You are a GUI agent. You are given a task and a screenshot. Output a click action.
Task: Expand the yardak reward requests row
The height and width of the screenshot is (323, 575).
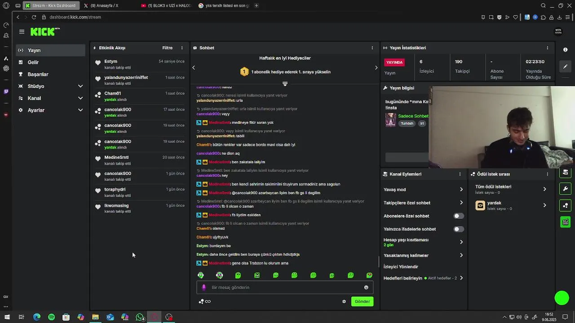(511, 205)
